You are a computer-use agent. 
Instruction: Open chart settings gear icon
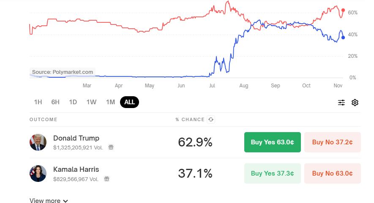coord(355,103)
